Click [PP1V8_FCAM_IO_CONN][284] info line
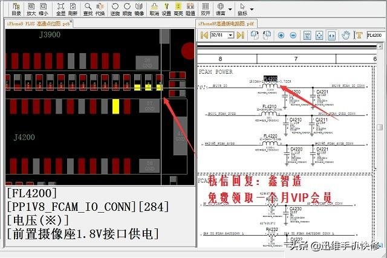Image resolution: width=387 pixels, height=258 pixels. 88,207
